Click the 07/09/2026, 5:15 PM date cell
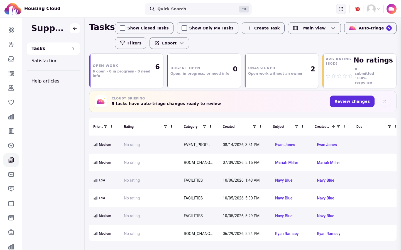401x250 pixels. [241, 162]
